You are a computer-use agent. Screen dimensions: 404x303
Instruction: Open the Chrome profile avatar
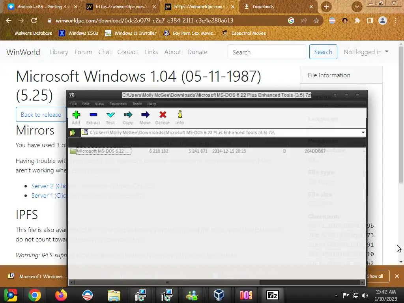[x=383, y=21]
